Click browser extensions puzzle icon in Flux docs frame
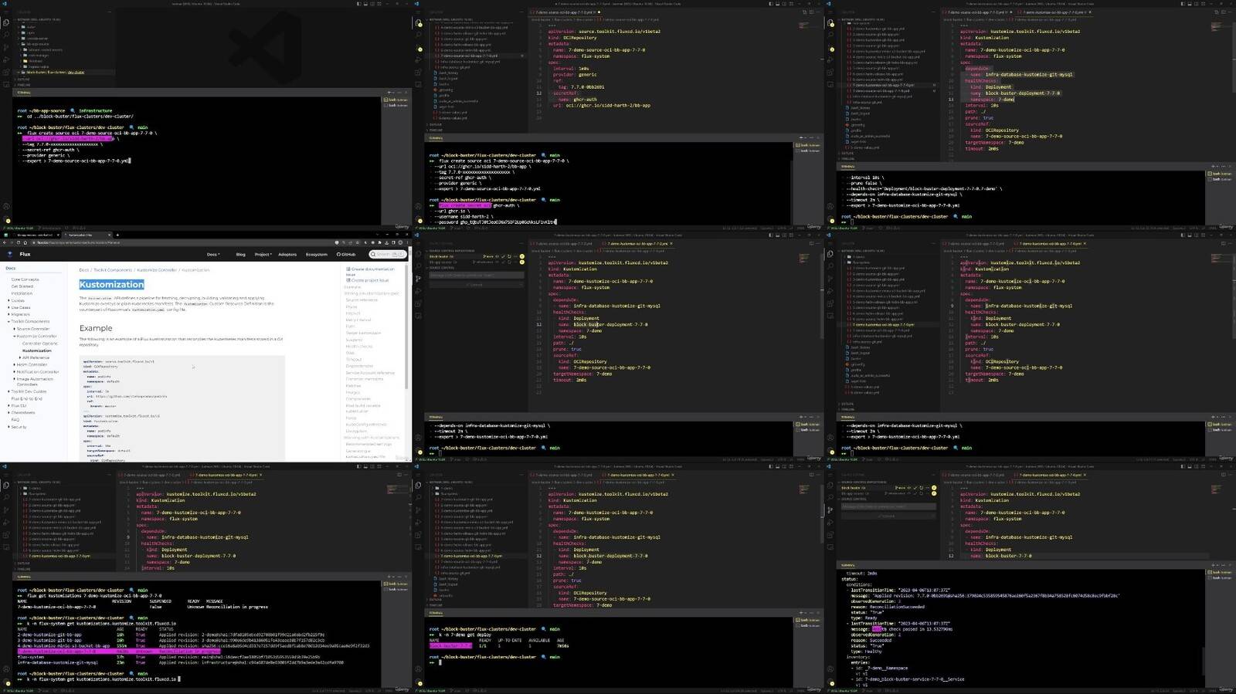This screenshot has height=694, width=1236. click(x=379, y=242)
